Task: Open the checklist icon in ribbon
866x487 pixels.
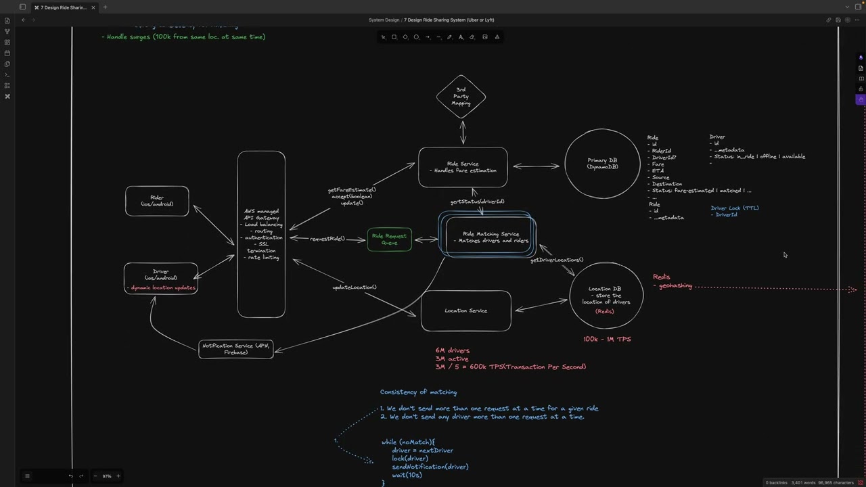Action: (x=7, y=85)
